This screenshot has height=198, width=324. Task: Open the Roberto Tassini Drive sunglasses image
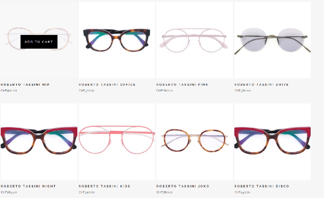click(x=272, y=40)
